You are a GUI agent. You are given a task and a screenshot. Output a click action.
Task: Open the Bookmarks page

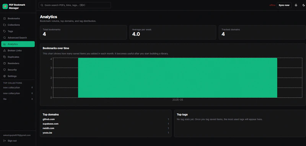(x=18, y=18)
